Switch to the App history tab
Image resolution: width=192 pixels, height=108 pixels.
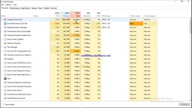point(25,8)
